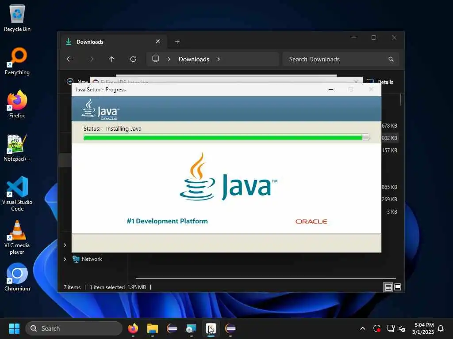Click the horizontal scrollbar in Explorer
Screen dimensions: 453x339
click(265, 279)
